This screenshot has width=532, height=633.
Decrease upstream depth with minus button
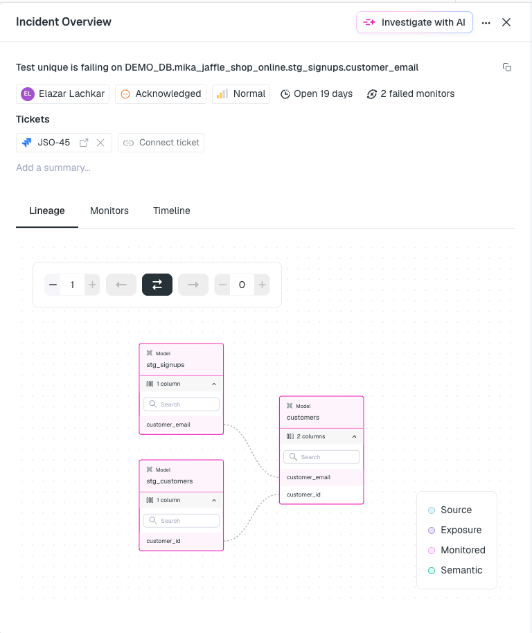pos(53,285)
